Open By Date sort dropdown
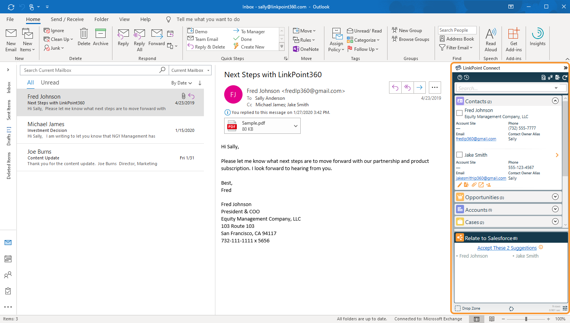 (x=182, y=83)
